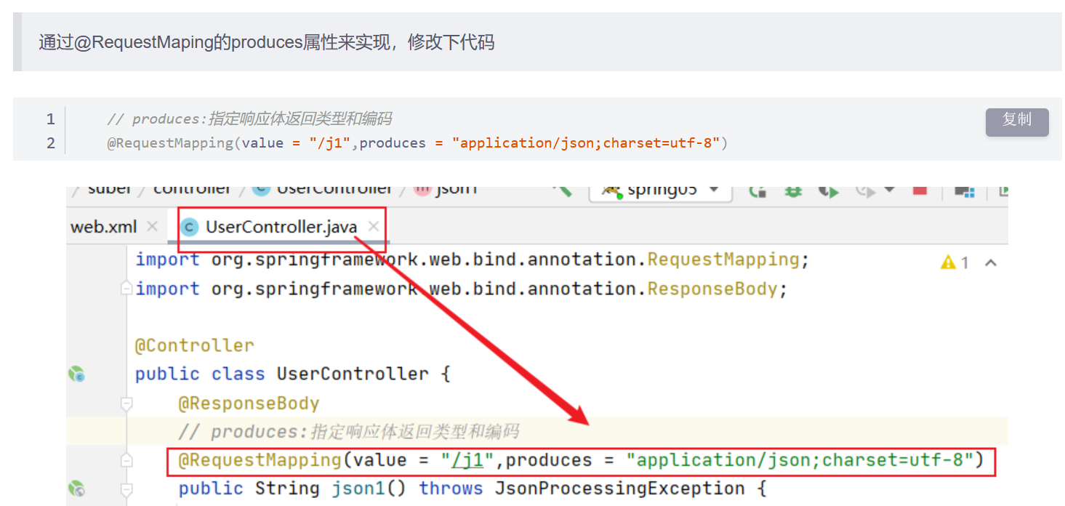Switch to the web.xml tab
The image size is (1065, 506).
pos(103,227)
